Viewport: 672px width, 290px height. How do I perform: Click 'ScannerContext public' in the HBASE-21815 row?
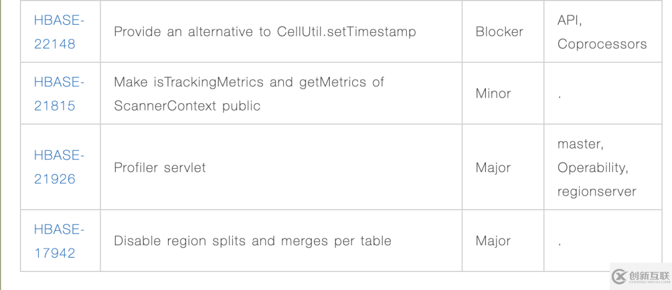point(187,106)
